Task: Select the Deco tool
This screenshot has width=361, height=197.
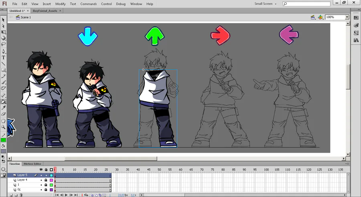Action: pos(4,88)
